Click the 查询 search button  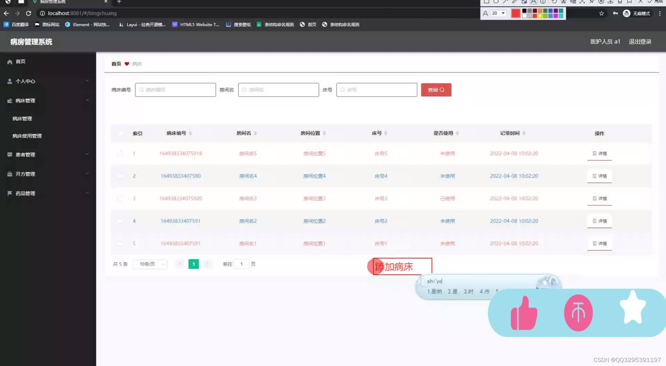pos(436,90)
